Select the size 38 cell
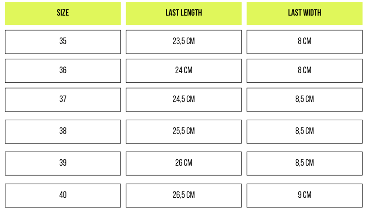 (x=63, y=132)
